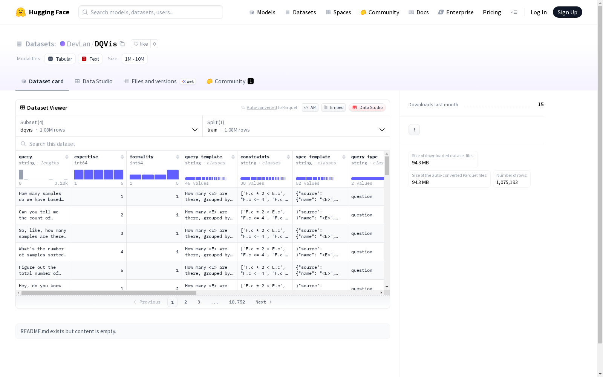Click the Sign Up button

tap(567, 12)
